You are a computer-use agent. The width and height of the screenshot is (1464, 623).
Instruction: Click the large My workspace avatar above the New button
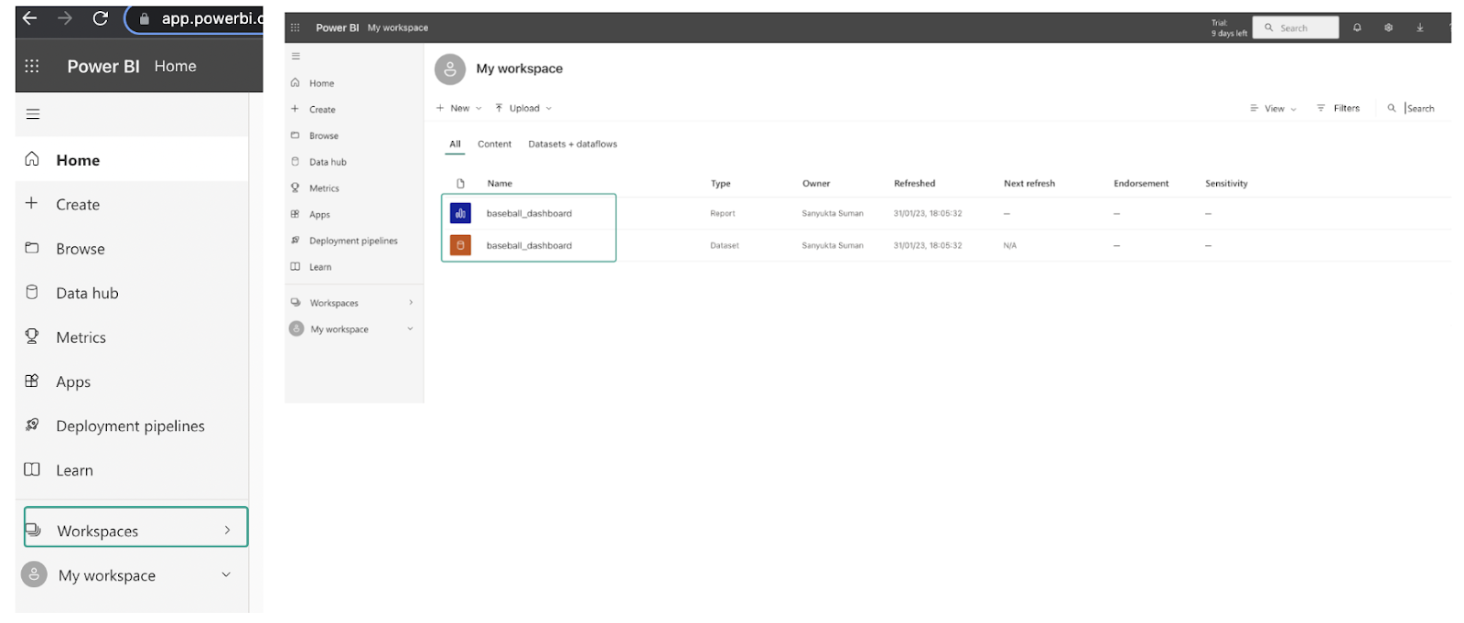click(449, 69)
